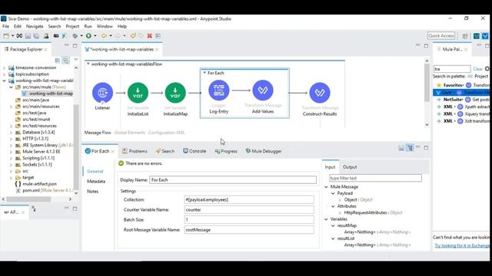Close the For Each properties tab
The width and height of the screenshot is (492, 276).
113,152
